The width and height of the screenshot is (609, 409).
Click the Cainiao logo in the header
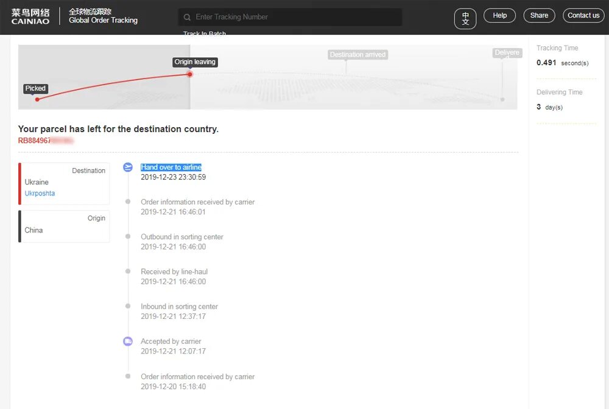coord(30,16)
